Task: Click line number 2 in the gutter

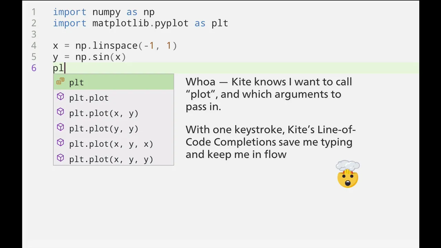Action: 34,23
